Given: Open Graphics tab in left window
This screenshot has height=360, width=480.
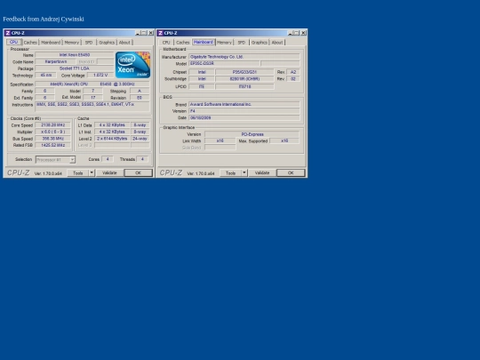Looking at the screenshot, I should point(107,43).
